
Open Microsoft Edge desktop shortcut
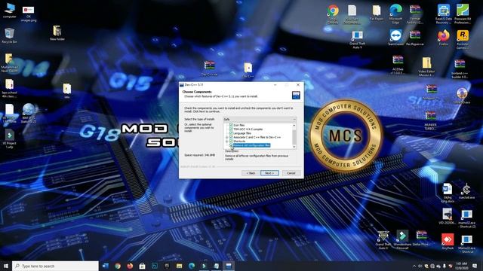click(395, 14)
